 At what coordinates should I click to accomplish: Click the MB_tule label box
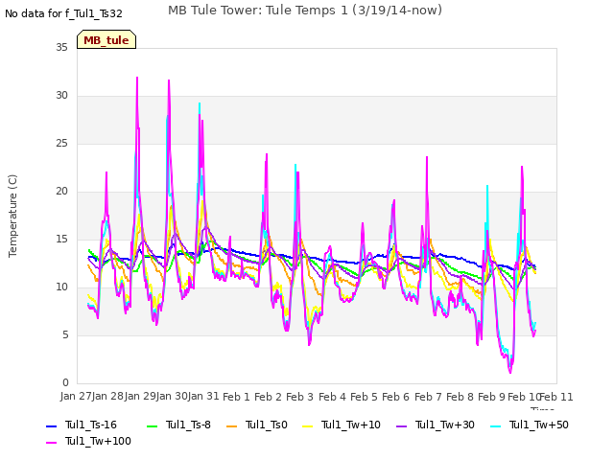point(106,39)
